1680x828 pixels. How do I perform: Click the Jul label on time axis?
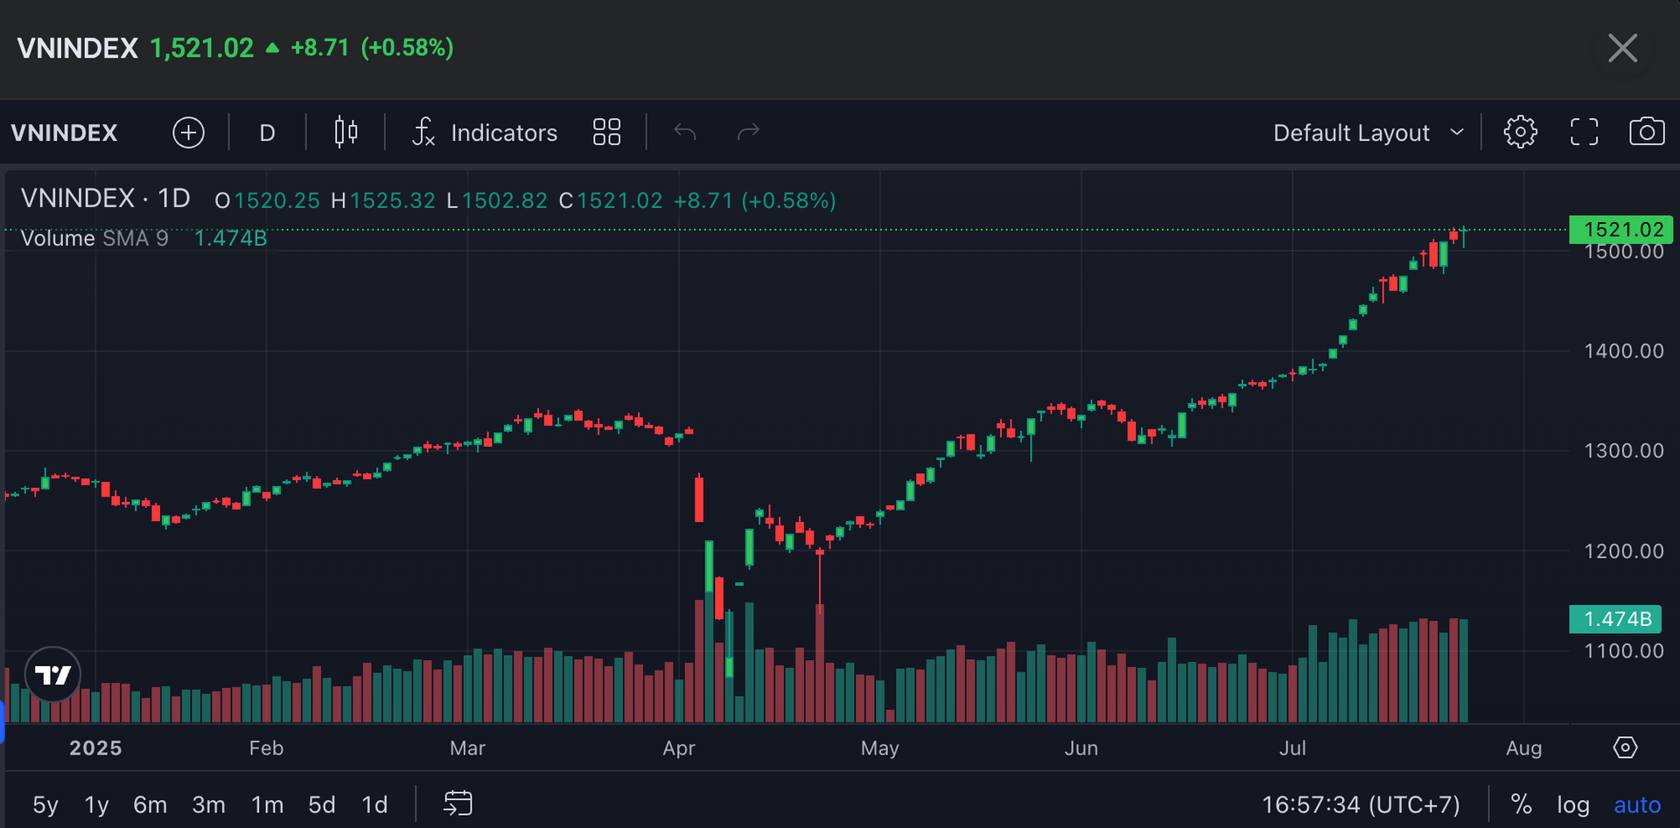pyautogui.click(x=1292, y=748)
